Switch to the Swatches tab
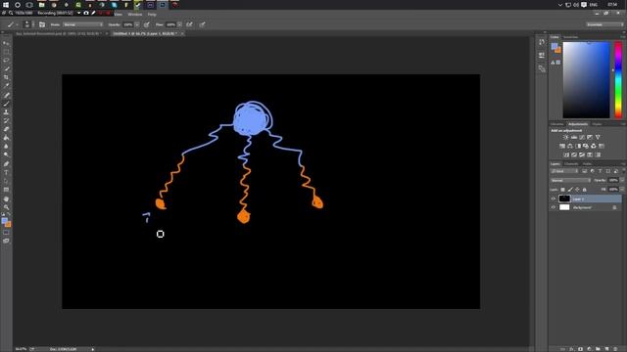This screenshot has width=627, height=352. pos(570,37)
